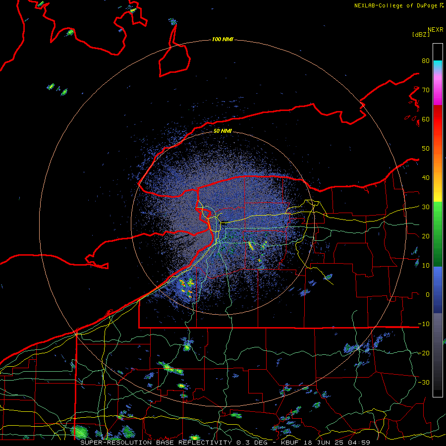Click the green segment of the color bar
This screenshot has width=446, height=446.
click(x=438, y=234)
